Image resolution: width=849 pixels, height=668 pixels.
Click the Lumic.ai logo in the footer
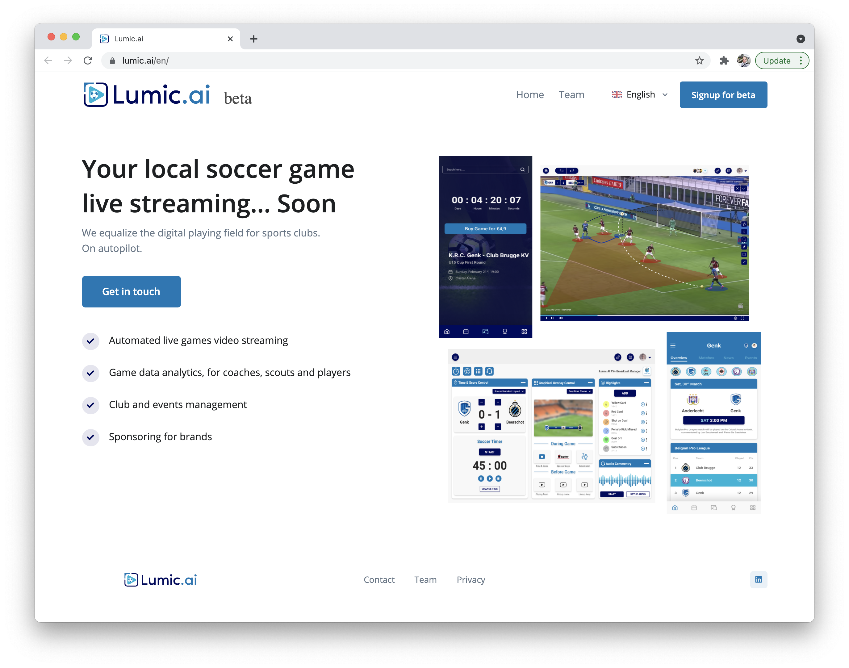[x=161, y=580]
